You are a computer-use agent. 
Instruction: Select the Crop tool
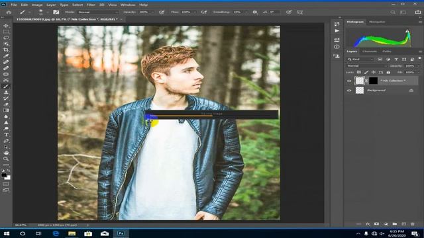tap(6, 50)
